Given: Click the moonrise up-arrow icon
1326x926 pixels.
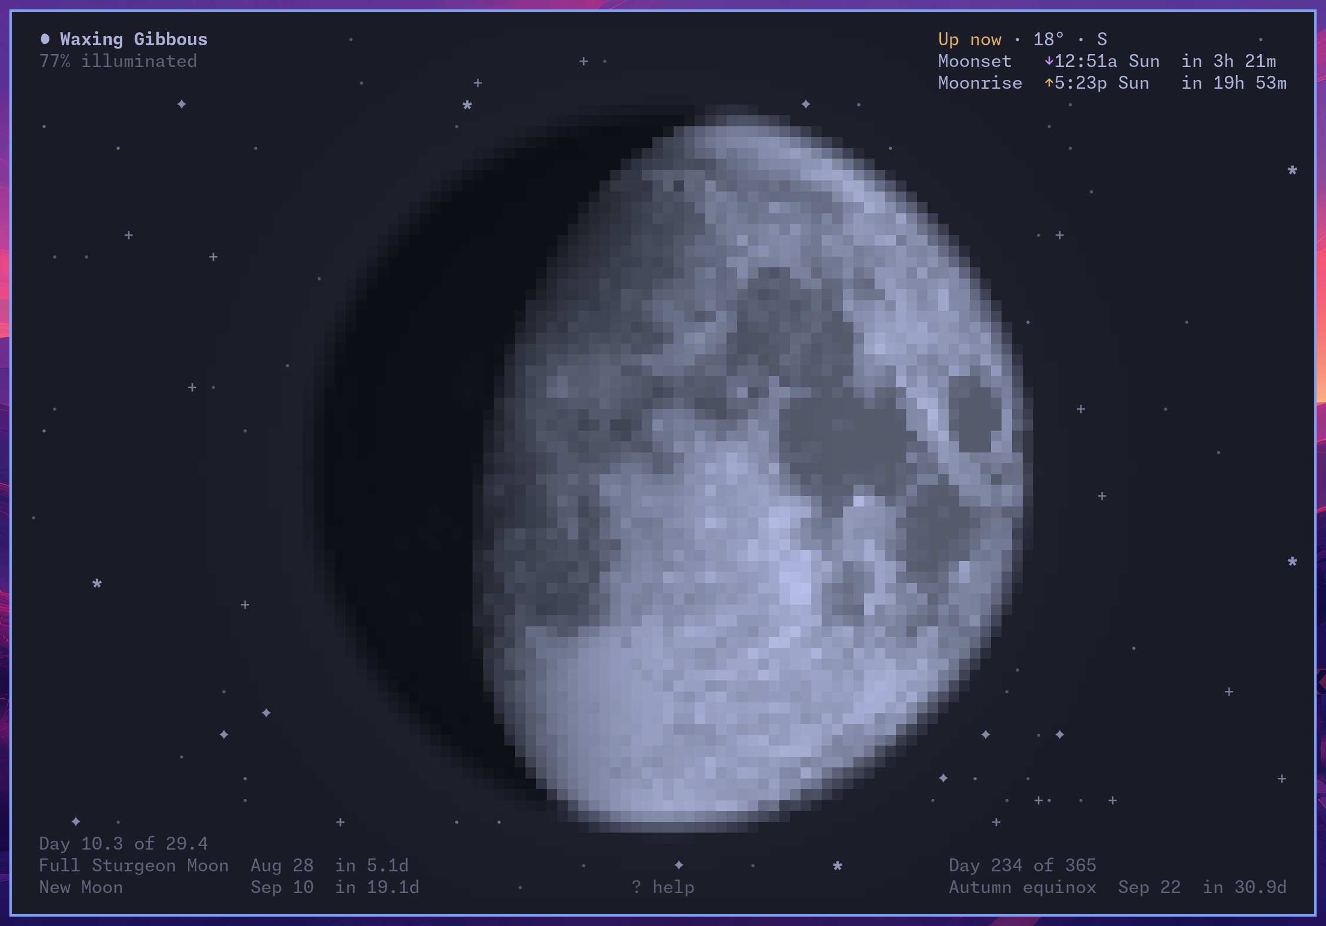Looking at the screenshot, I should point(1049,83).
